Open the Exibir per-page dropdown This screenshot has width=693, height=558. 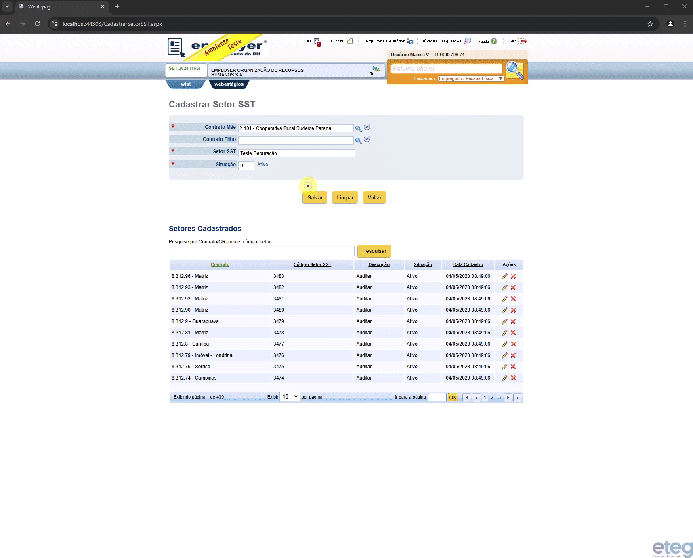click(x=290, y=397)
